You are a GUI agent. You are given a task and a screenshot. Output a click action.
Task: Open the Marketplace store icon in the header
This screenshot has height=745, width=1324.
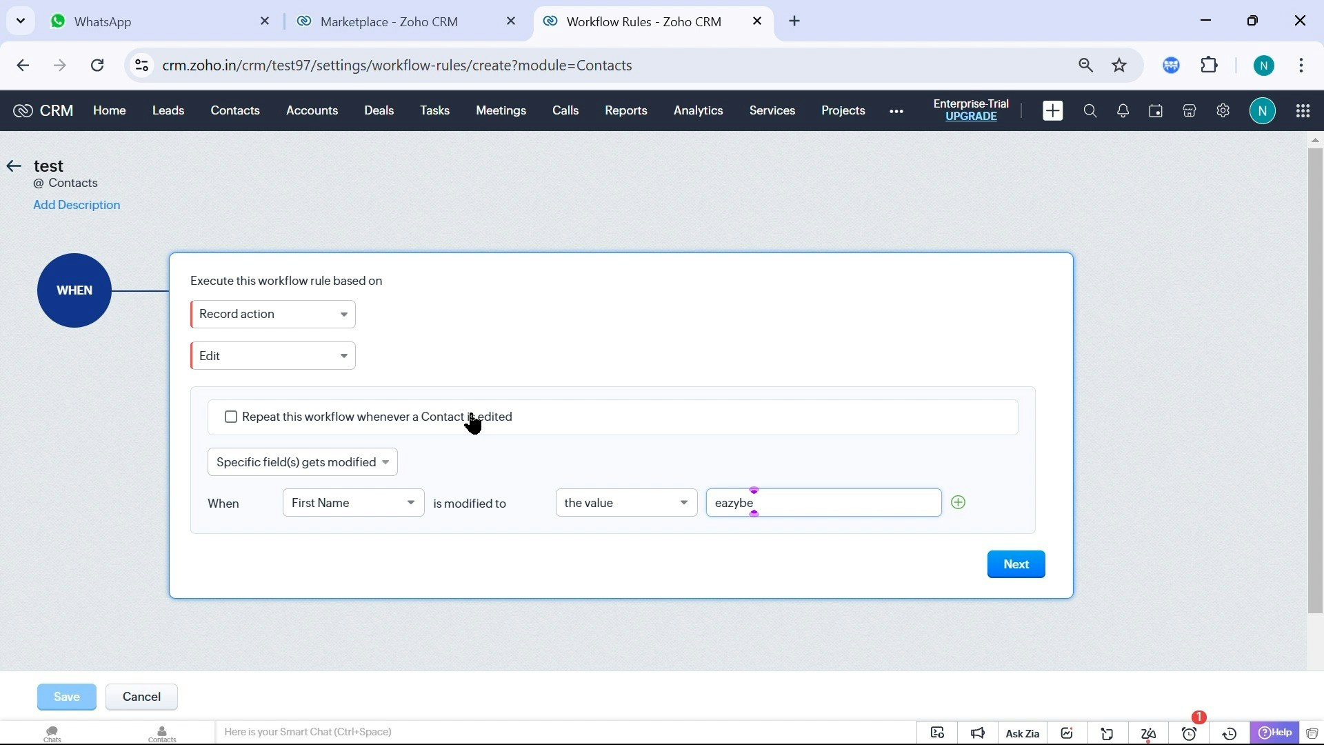coord(1190,110)
